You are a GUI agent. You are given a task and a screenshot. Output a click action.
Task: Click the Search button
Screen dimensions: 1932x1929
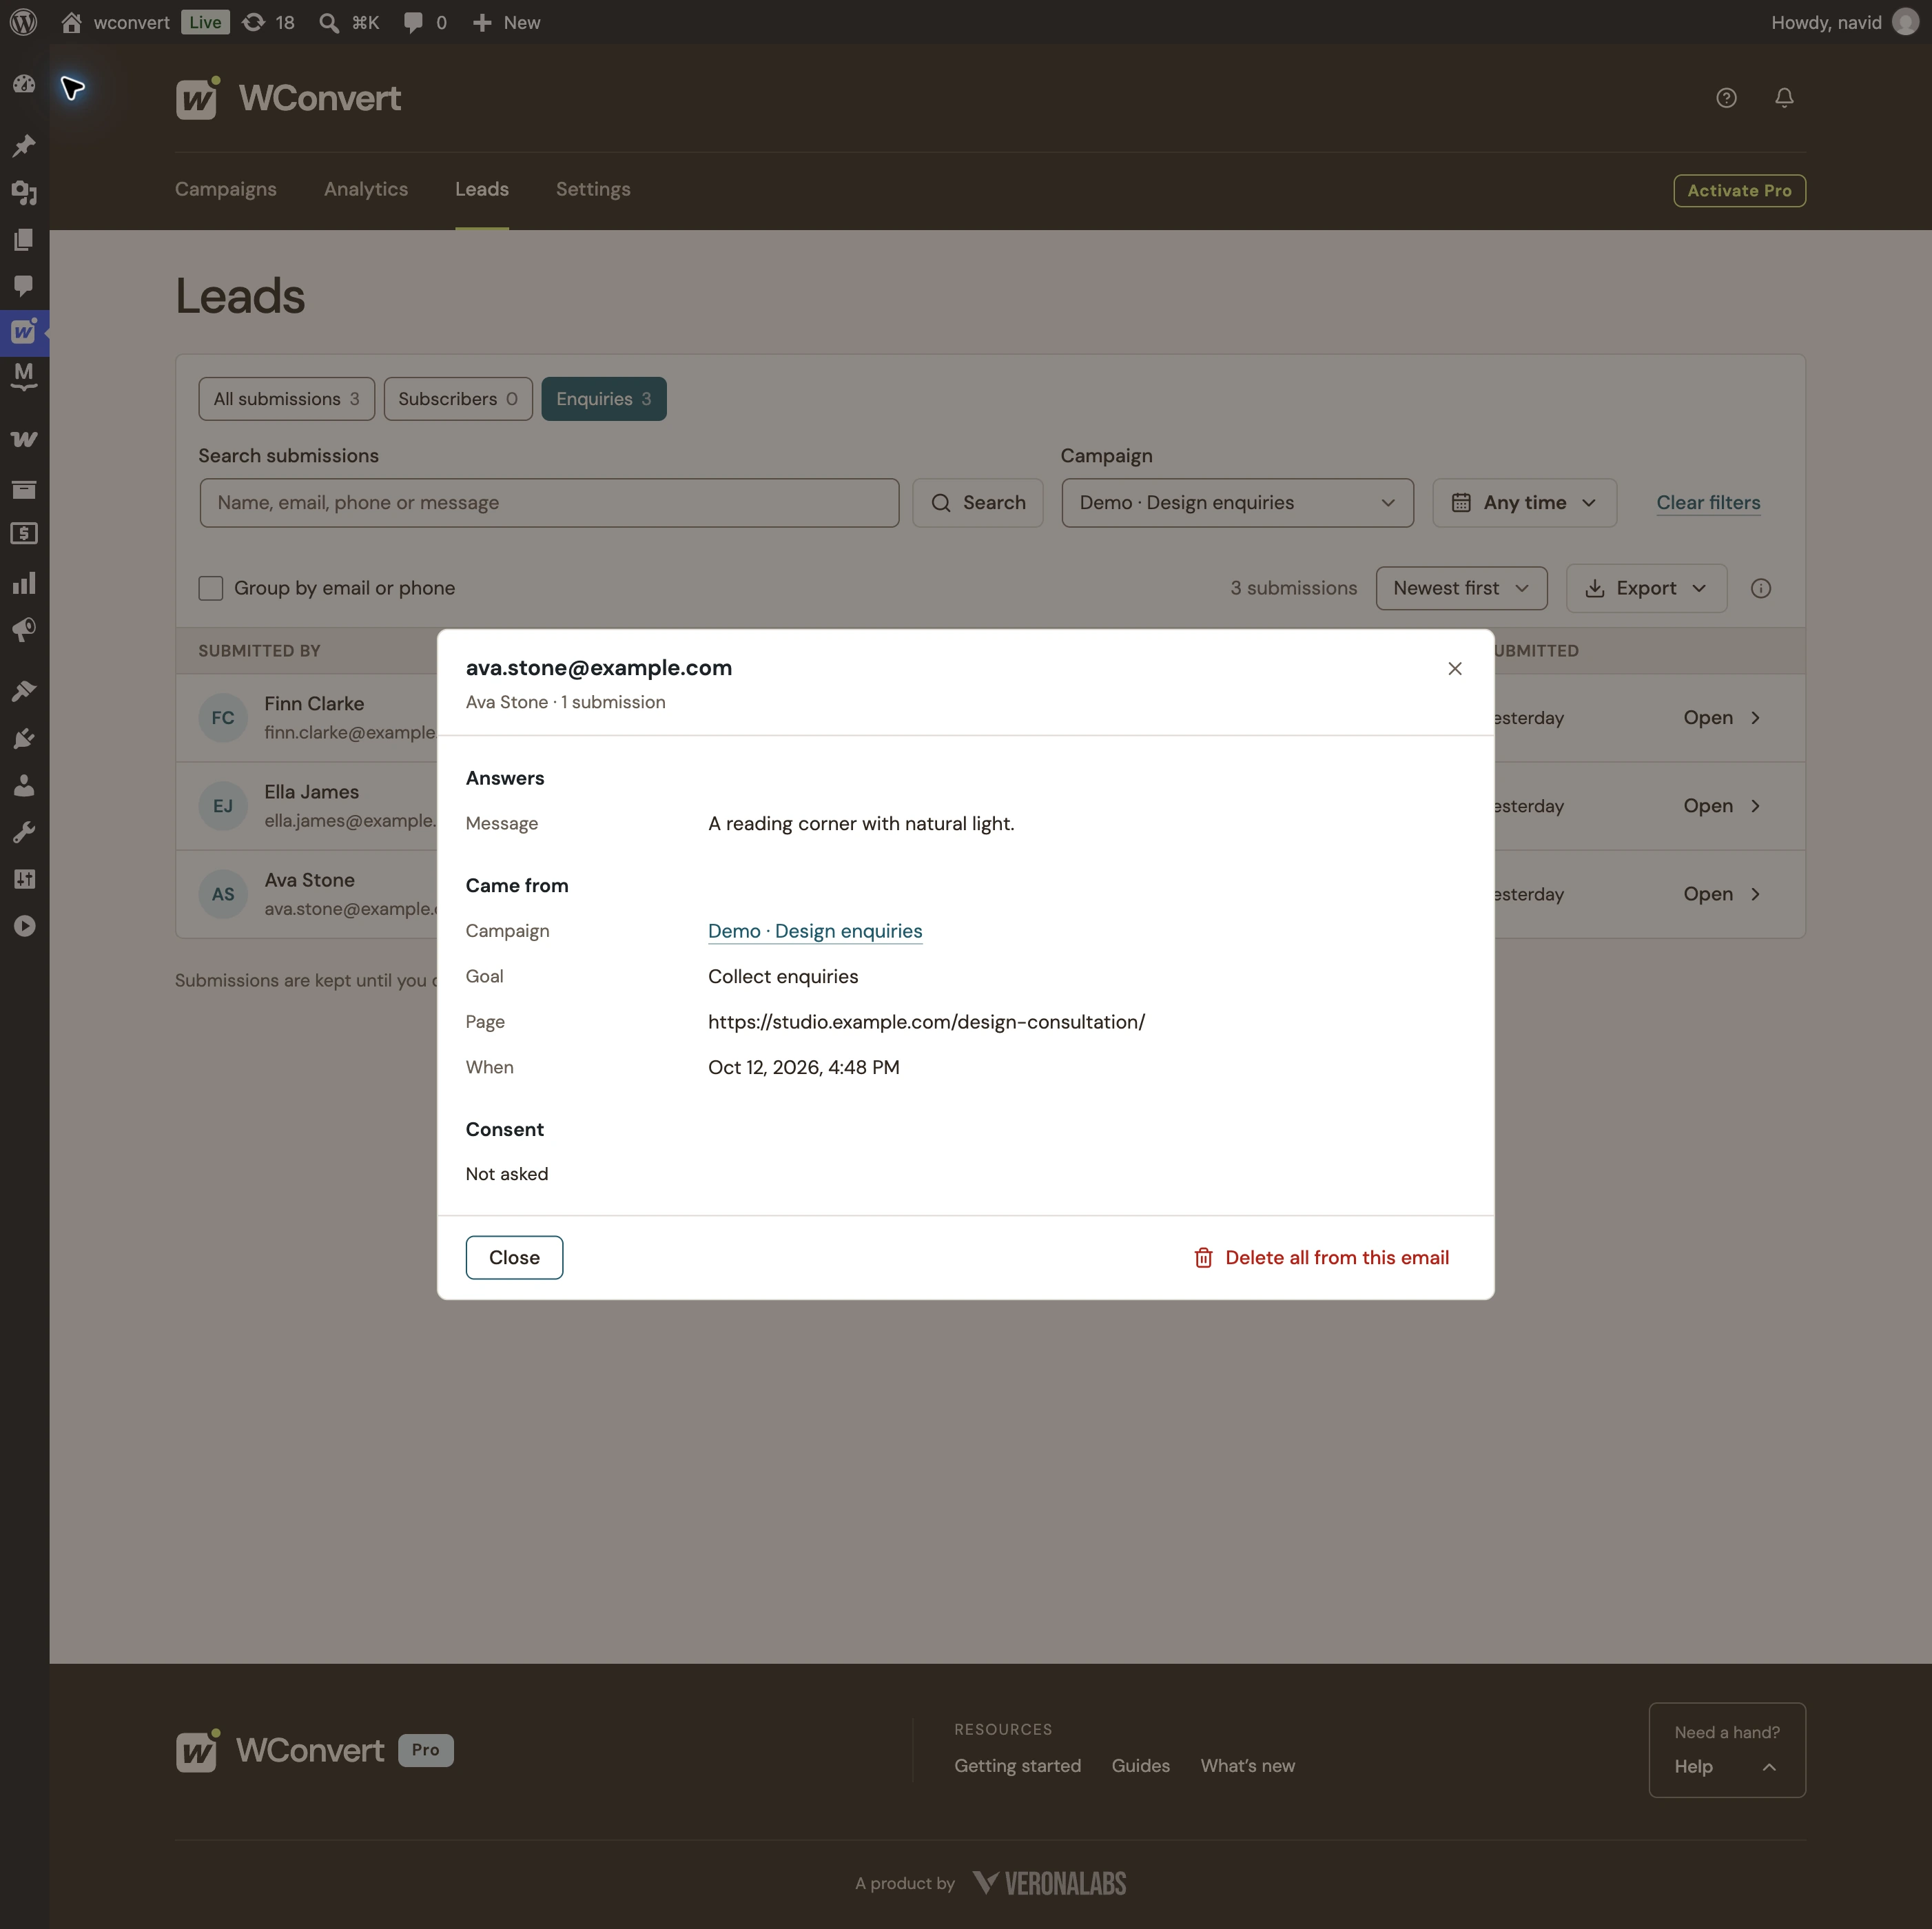[x=977, y=503]
